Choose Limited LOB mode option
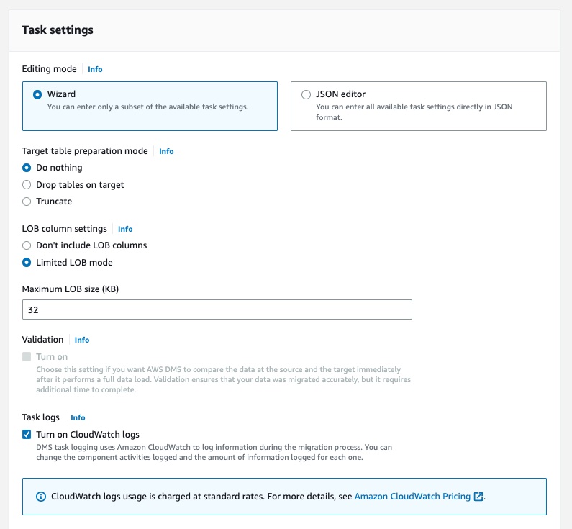The image size is (572, 529). click(27, 262)
